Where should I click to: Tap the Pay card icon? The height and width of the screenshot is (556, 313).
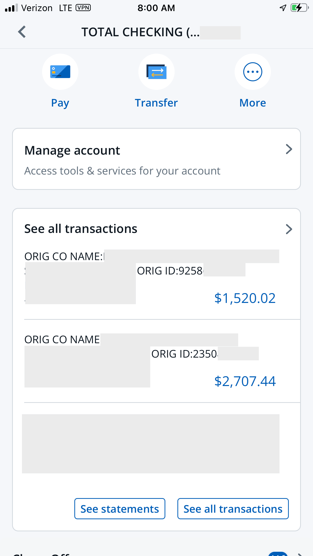[60, 72]
